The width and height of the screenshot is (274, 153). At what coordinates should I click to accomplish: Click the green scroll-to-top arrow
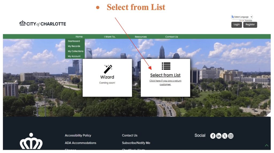tap(267, 145)
